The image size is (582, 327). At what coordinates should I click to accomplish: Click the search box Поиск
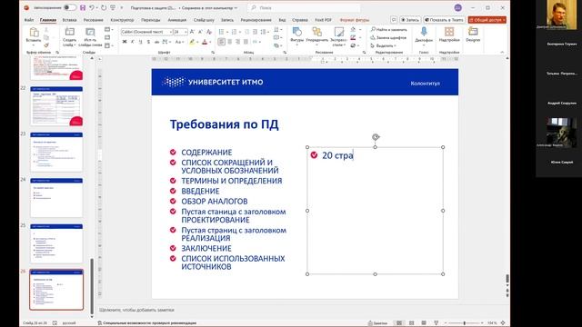(x=305, y=8)
